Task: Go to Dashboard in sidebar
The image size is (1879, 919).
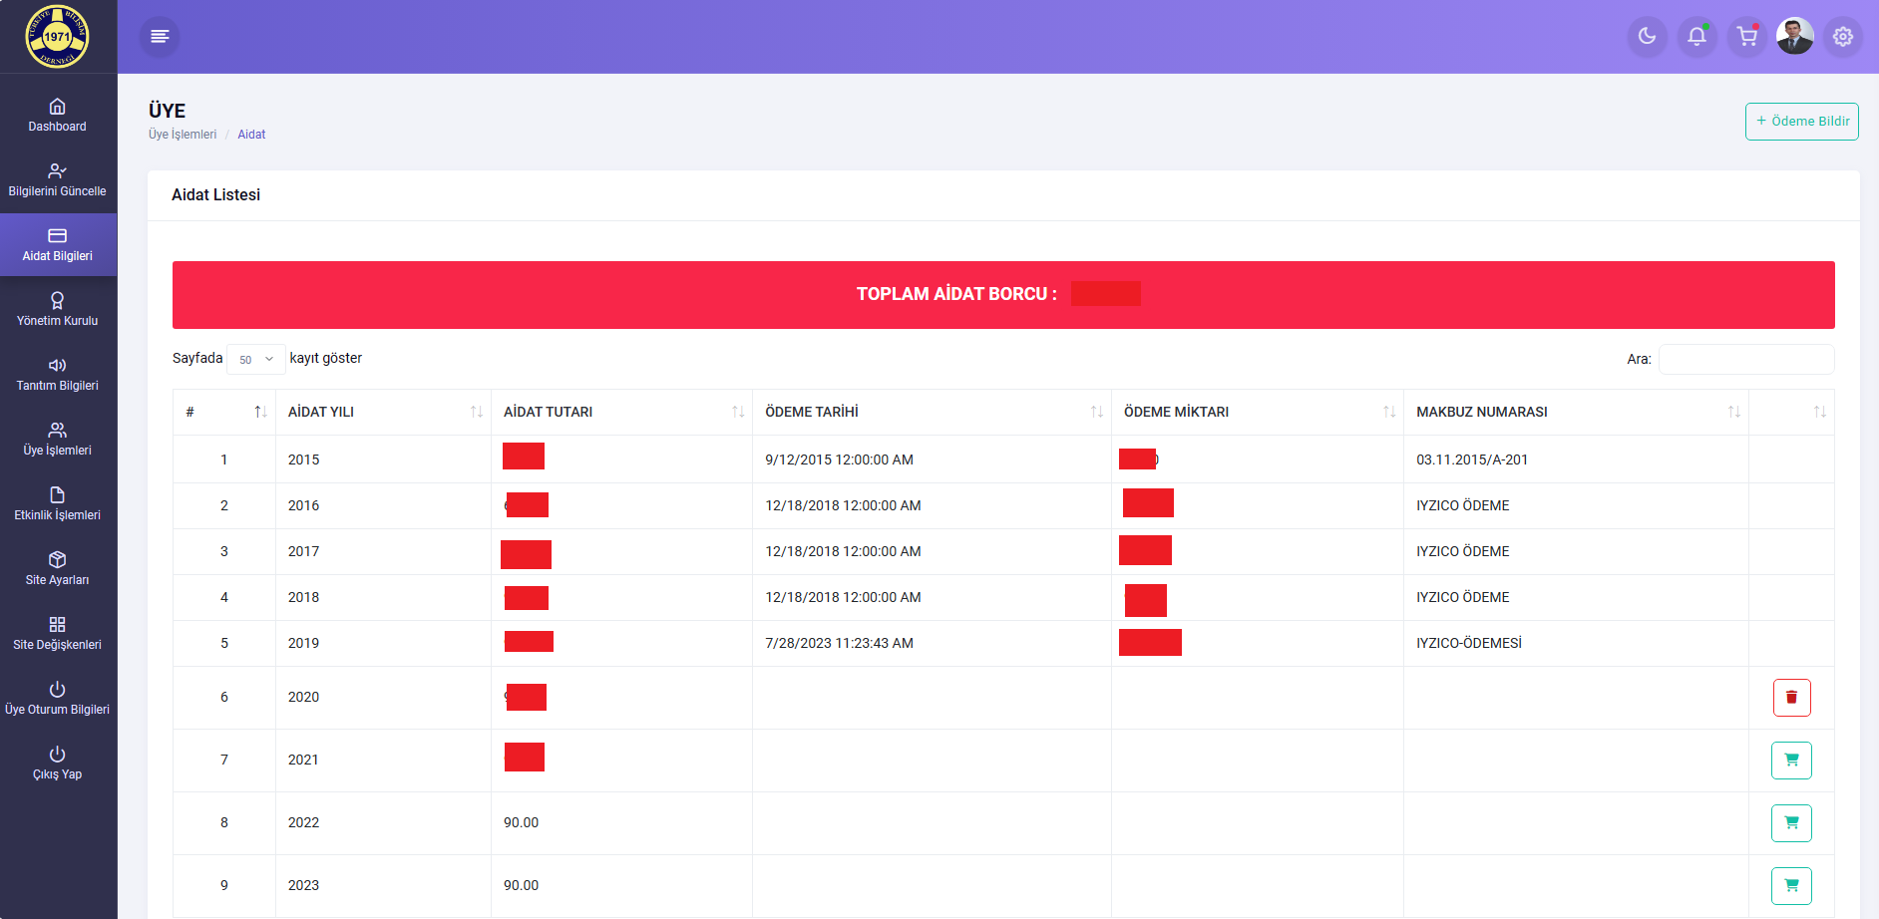Action: coord(58,116)
